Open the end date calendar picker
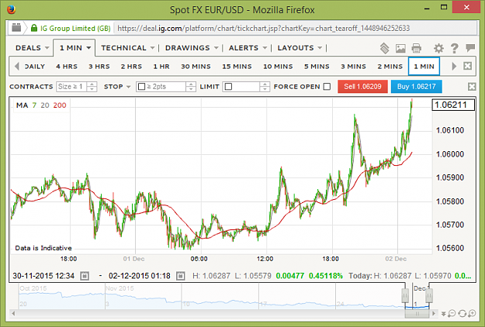 180,276
